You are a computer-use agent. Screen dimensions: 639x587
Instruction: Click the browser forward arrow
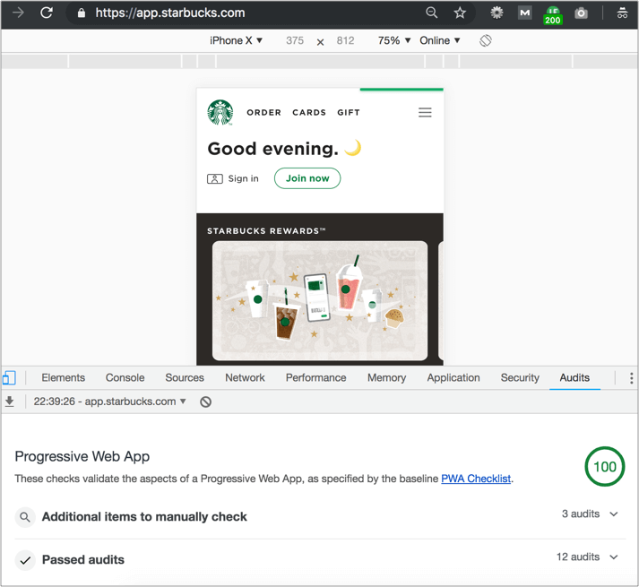[18, 13]
